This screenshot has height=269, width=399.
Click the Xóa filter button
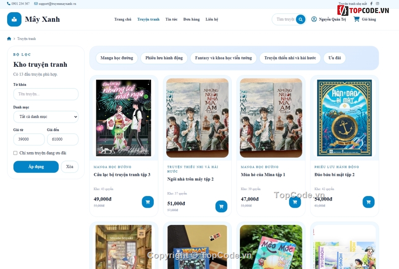pyautogui.click(x=70, y=167)
